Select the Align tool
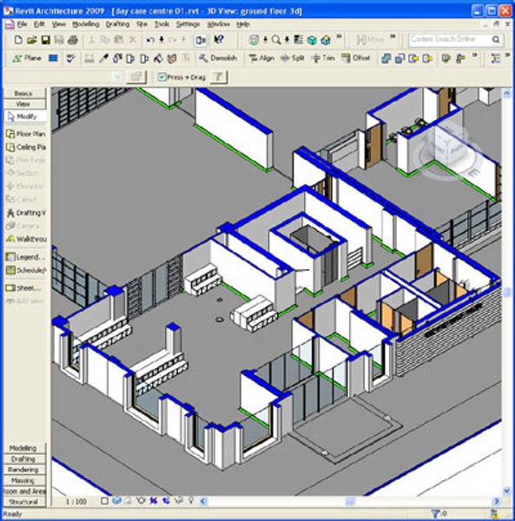Screen dimensions: 515x521 [262, 58]
